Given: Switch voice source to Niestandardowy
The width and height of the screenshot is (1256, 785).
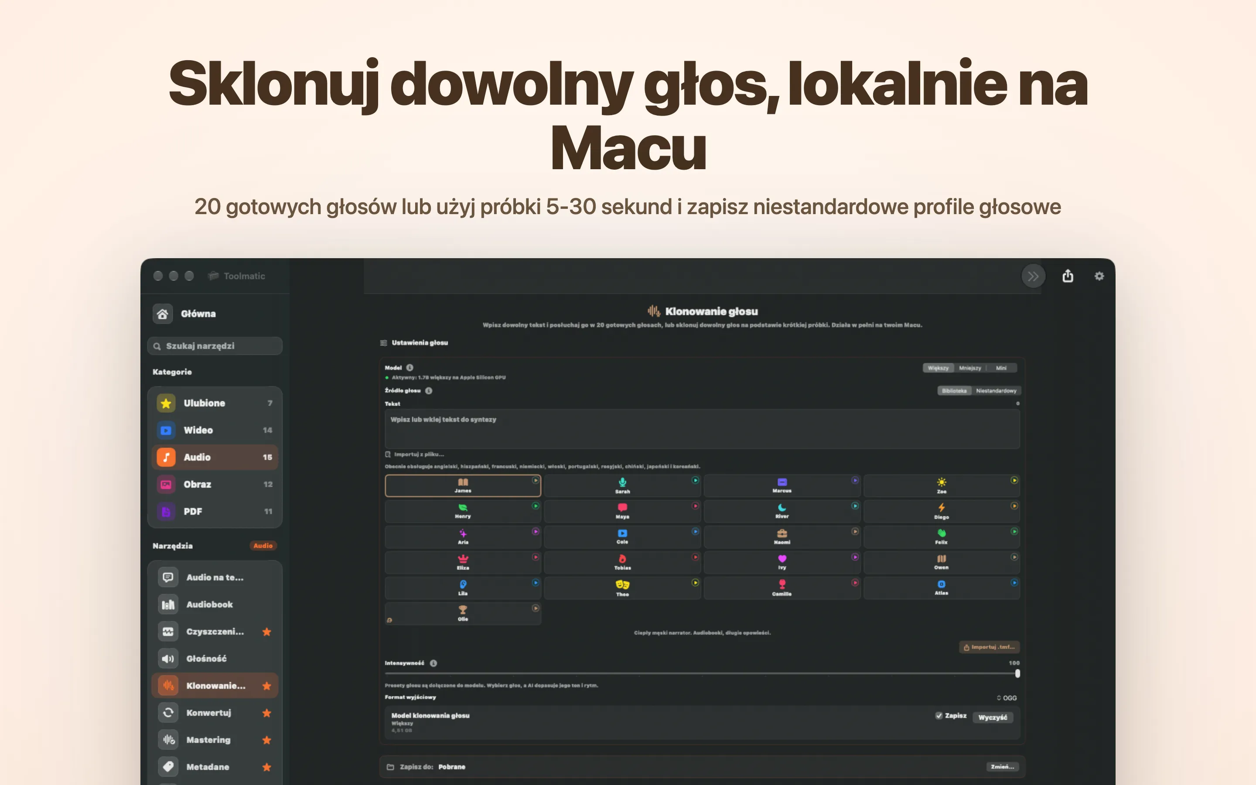Looking at the screenshot, I should tap(996, 390).
